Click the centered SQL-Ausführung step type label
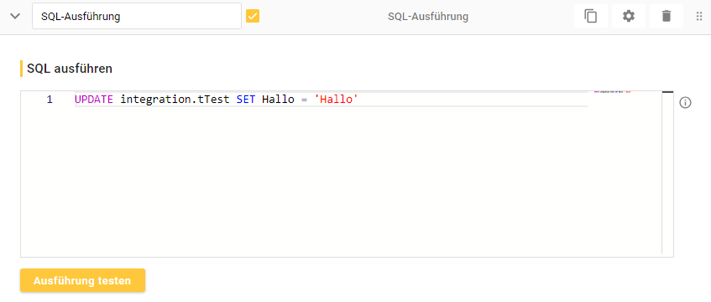Viewport: 711px width, 302px height. 427,17
